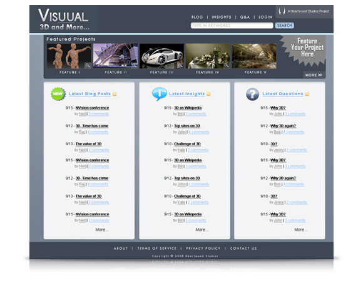Click the Visuual 3D and More logo
The image size is (363, 288).
(x=64, y=19)
